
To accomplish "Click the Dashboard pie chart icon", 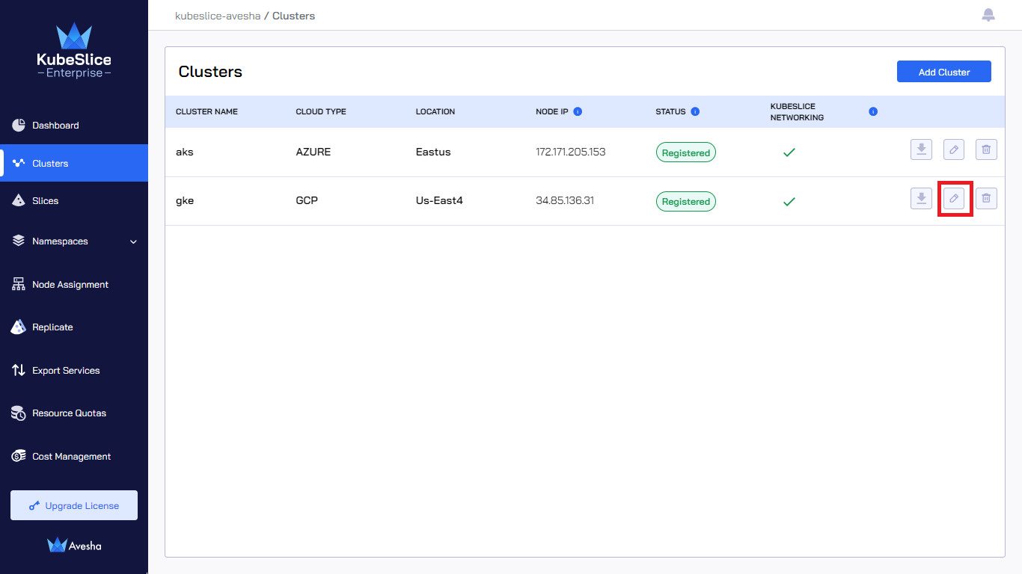I will [x=19, y=125].
